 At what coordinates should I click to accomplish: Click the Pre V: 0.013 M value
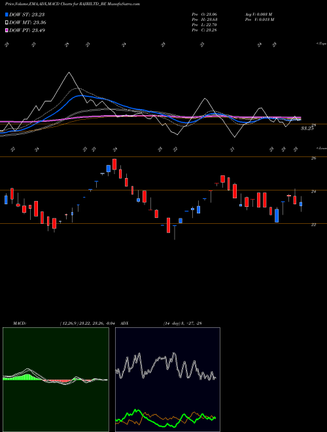259,20
